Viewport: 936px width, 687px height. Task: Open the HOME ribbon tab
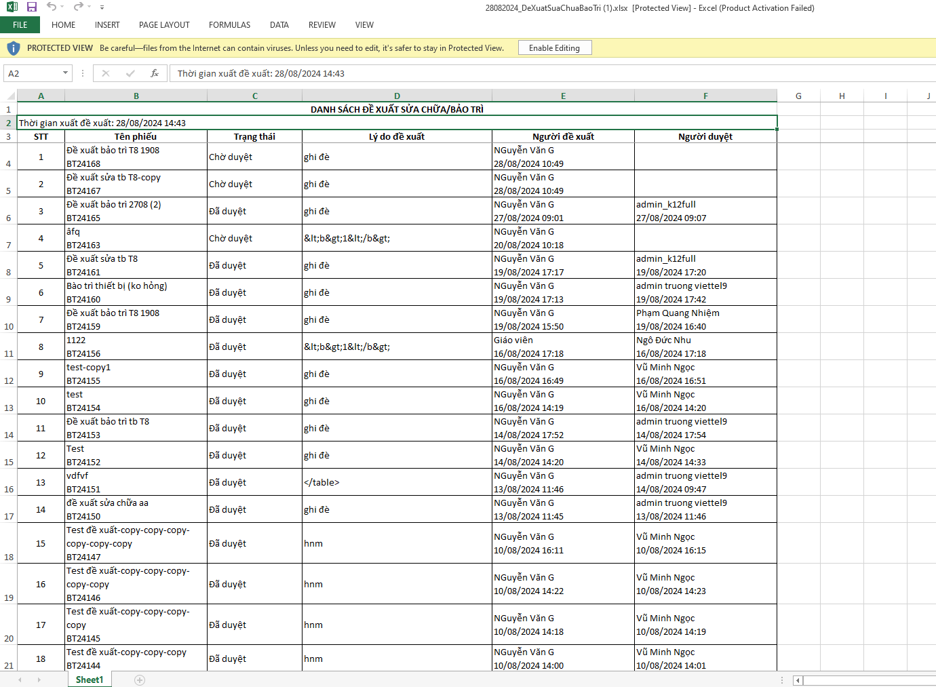pos(63,25)
